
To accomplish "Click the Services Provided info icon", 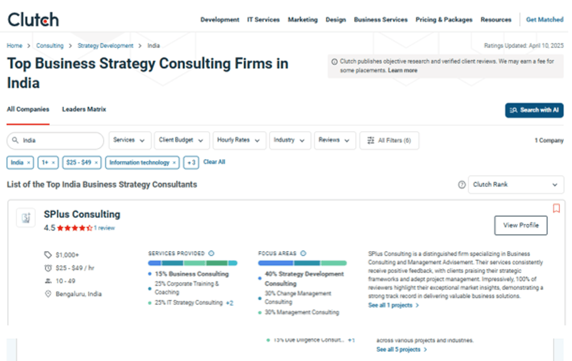I will (x=211, y=253).
